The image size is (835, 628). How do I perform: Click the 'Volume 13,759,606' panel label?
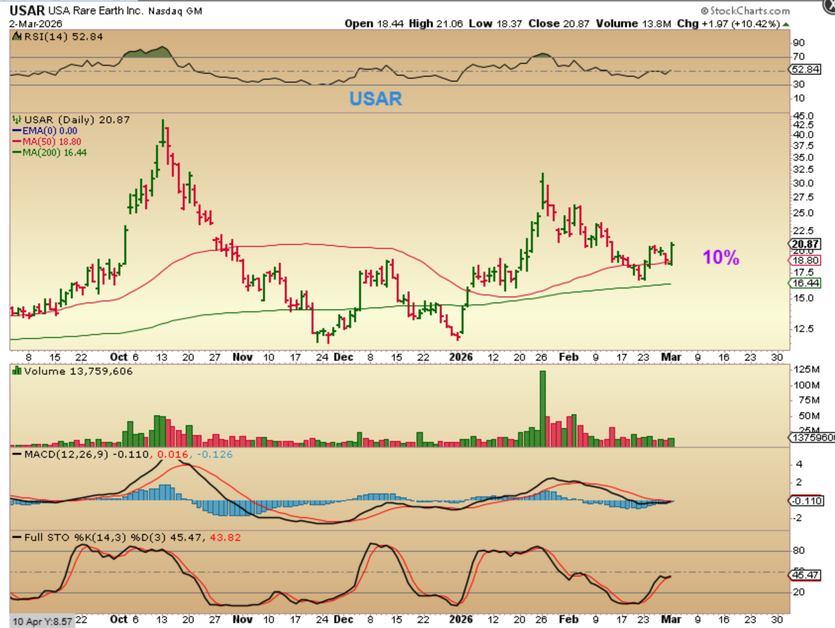(78, 371)
